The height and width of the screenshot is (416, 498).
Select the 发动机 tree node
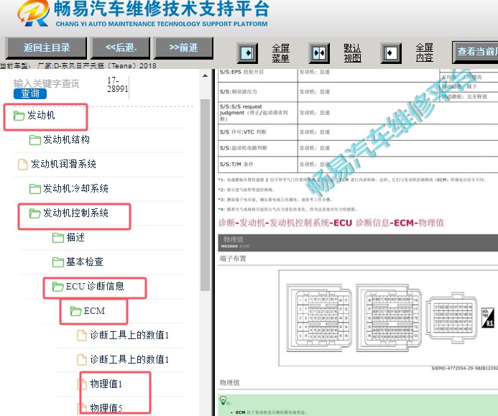point(41,115)
